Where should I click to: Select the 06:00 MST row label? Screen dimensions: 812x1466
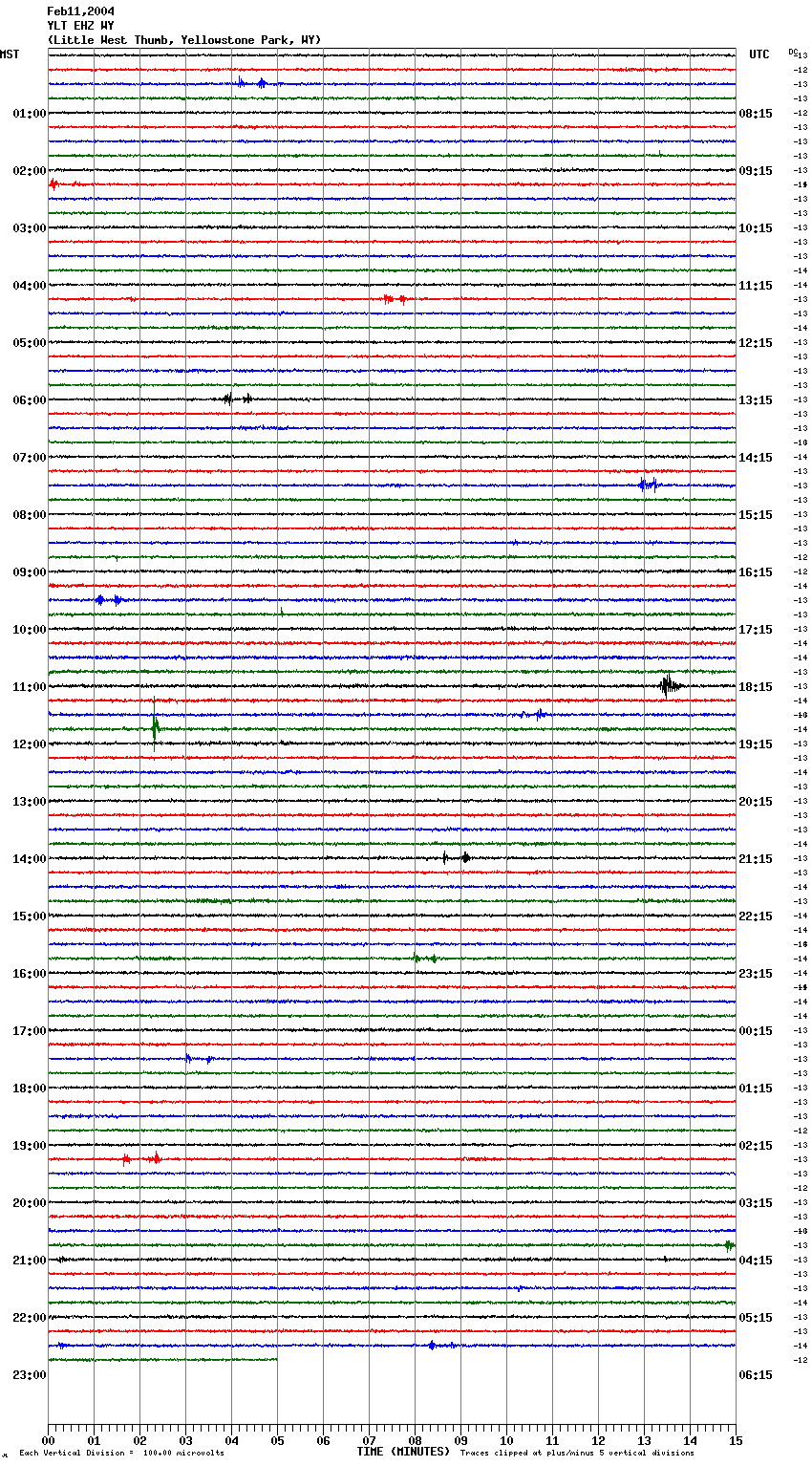tap(30, 400)
